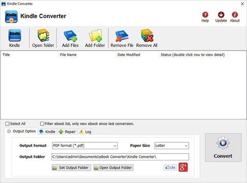247x183 pixels.
Task: Click into the Output Folder path field
Action: tap(120, 157)
